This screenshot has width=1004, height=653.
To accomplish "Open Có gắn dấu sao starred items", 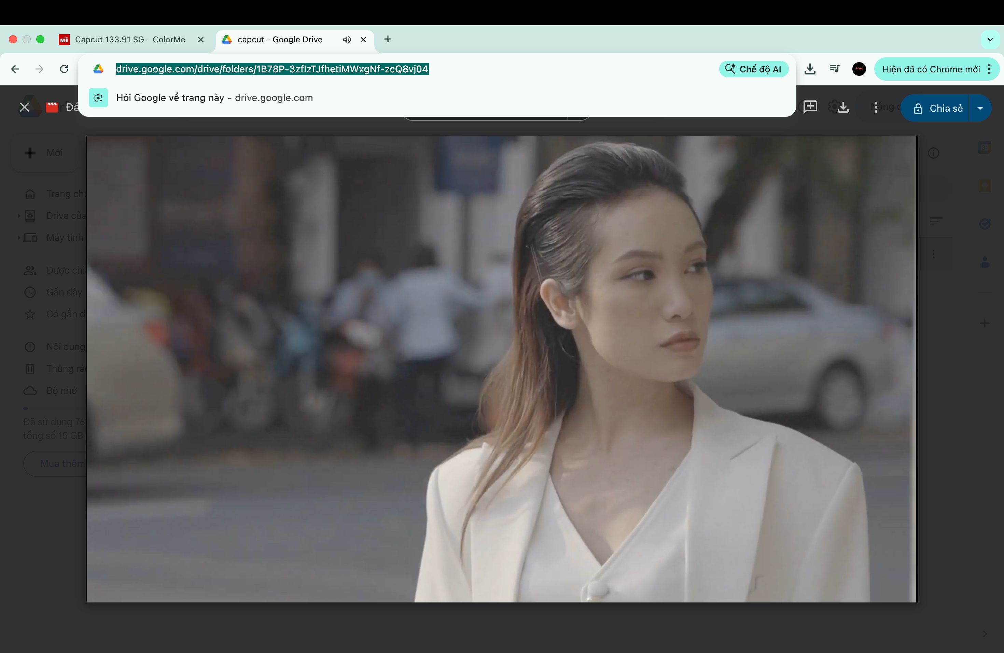I will point(55,314).
